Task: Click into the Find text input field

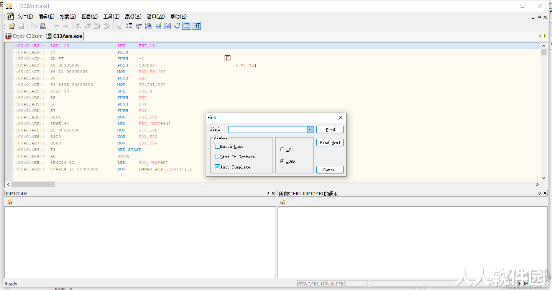Action: (x=268, y=130)
